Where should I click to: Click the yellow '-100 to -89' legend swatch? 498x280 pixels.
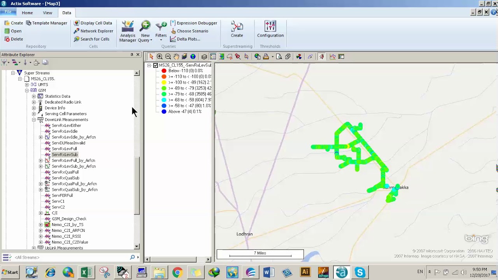[x=164, y=82]
